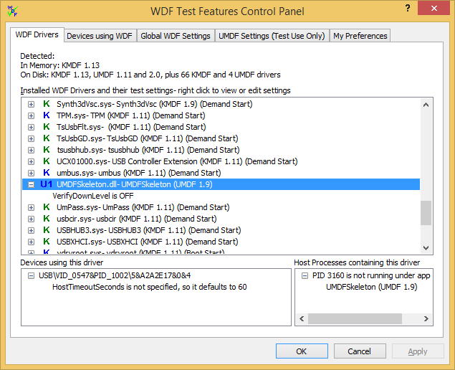Viewport: 455px width, 370px height.
Task: Expand the USBXHCI.sys driver node
Action: [x=31, y=242]
